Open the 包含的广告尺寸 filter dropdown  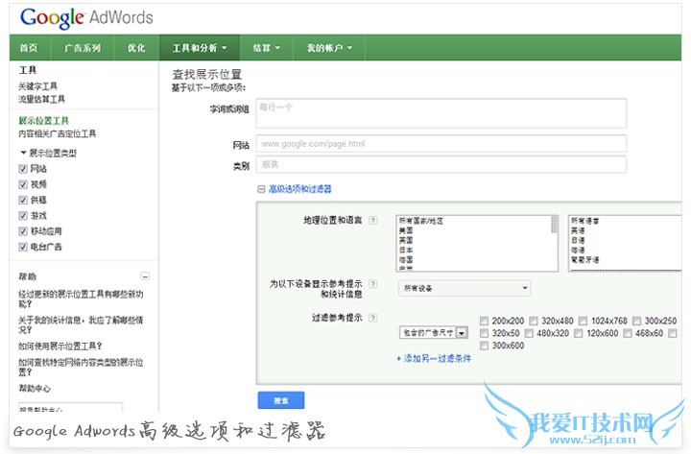point(434,333)
